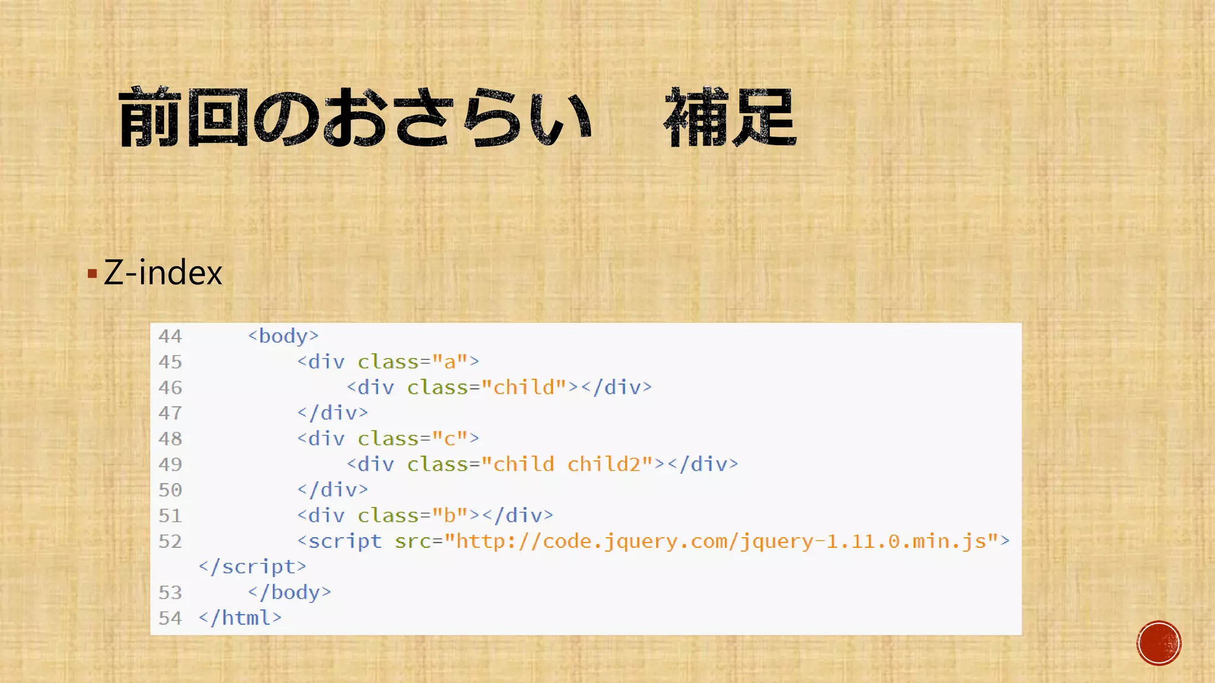Click the div class="a" line
This screenshot has height=683, width=1215.
[x=388, y=362]
